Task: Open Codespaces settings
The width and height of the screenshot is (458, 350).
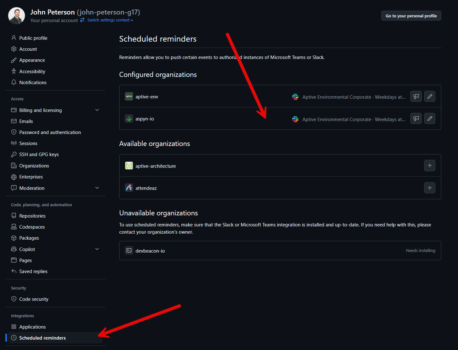Action: (x=32, y=227)
